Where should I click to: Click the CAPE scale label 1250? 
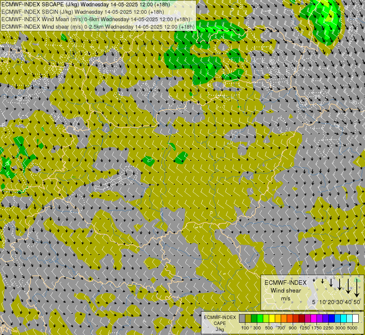(x=305, y=328)
